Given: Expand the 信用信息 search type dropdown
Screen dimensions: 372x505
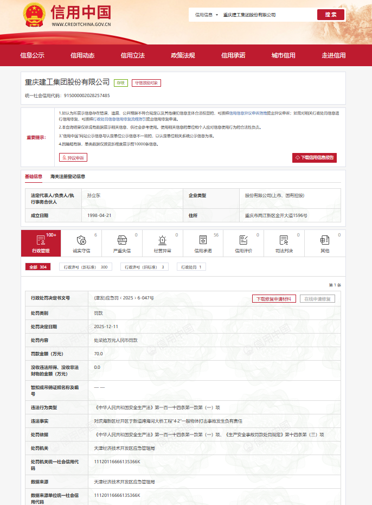Looking at the screenshot, I should coord(206,15).
